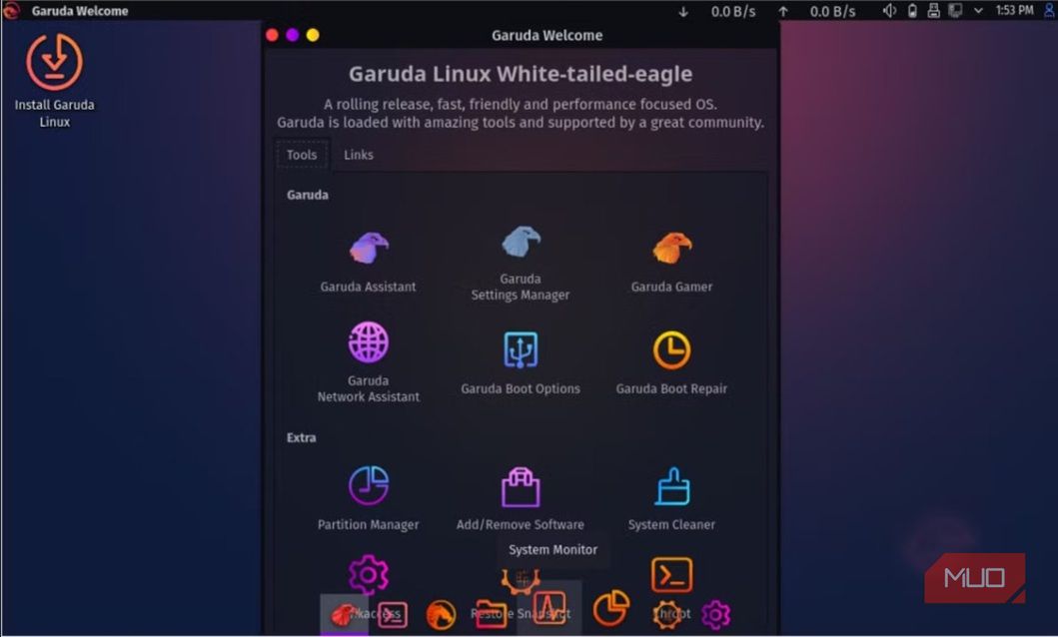Viewport: 1058px width, 637px height.
Task: Click the purple window control button
Action: point(292,35)
